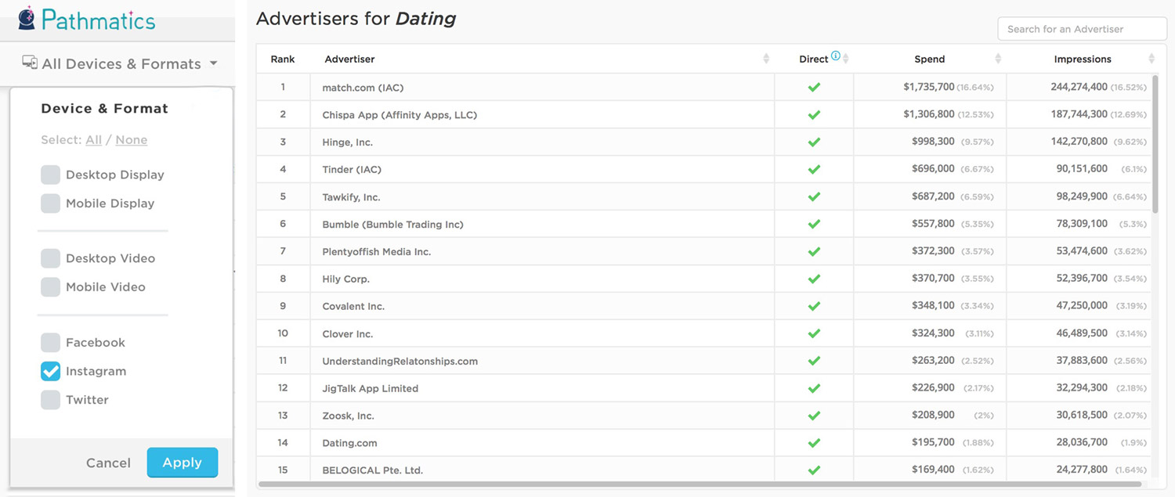The height and width of the screenshot is (497, 1175).
Task: Click the Pathmatics logo icon
Action: (27, 18)
